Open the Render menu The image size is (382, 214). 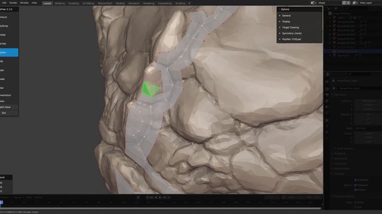pos(13,3)
